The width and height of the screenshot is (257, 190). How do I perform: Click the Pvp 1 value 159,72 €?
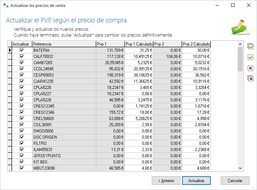[110, 112]
